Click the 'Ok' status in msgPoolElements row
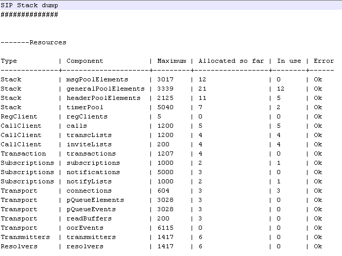Viewport: 342px width, 256px height. [x=318, y=79]
